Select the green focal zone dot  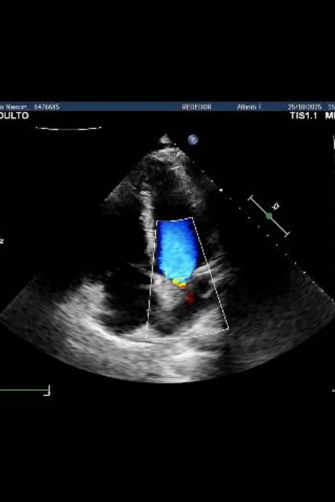point(269,216)
